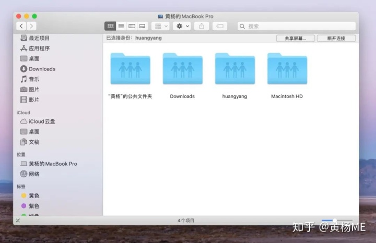Image resolution: width=376 pixels, height=243 pixels.
Task: Open 网络 in the sidebar
Action: (x=30, y=174)
